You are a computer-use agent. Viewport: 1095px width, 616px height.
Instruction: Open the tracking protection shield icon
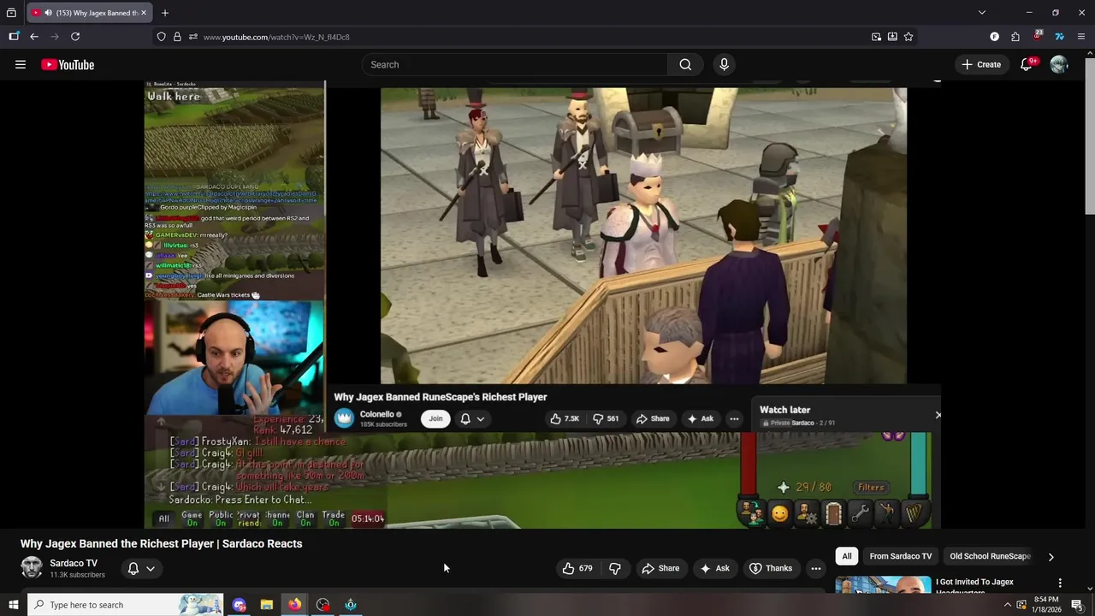click(x=161, y=37)
